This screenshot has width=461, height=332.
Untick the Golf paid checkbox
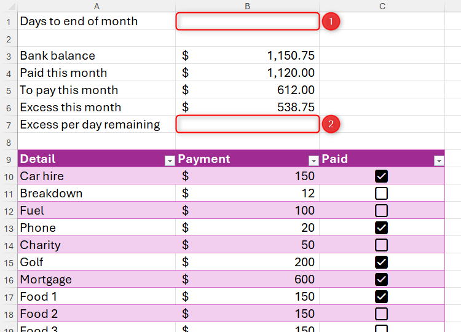tap(381, 263)
